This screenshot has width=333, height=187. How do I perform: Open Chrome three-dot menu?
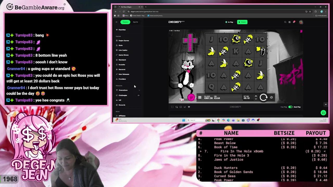click(x=326, y=11)
